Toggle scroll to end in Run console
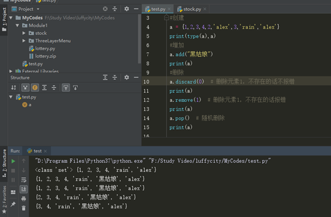Image resolution: width=331 pixels, height=217 pixels. coord(24,189)
